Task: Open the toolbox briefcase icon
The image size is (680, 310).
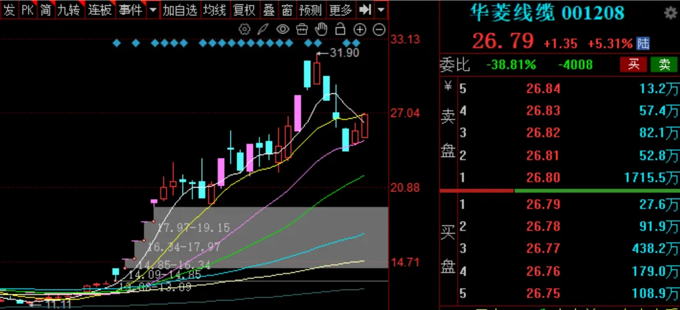Action: (302, 29)
